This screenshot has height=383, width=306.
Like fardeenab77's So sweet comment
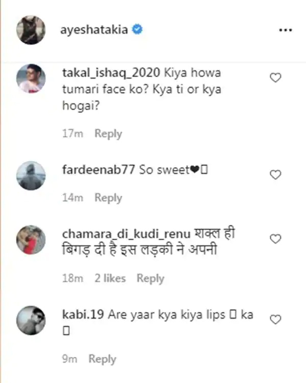tap(275, 174)
